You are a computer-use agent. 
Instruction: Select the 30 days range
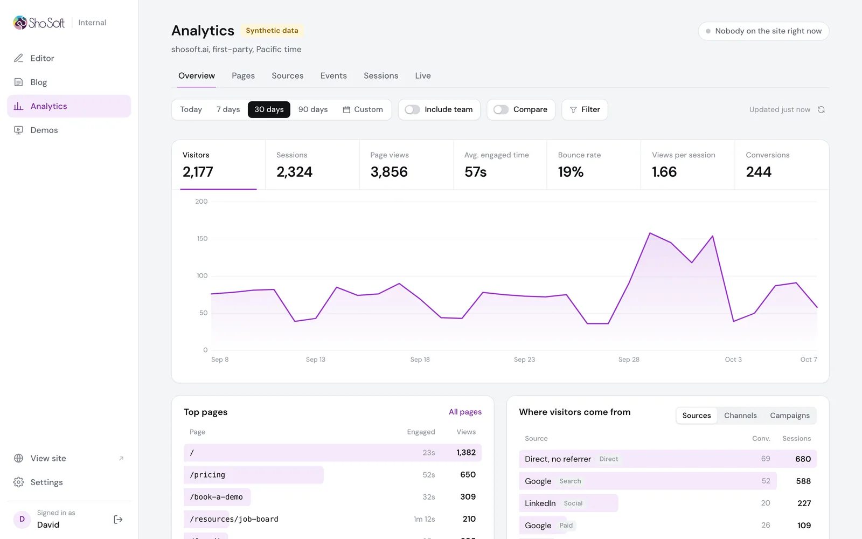269,109
